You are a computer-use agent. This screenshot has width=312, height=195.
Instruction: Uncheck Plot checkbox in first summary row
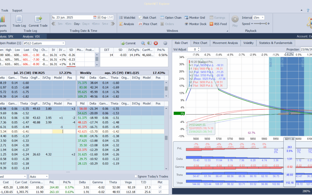click(x=160, y=187)
